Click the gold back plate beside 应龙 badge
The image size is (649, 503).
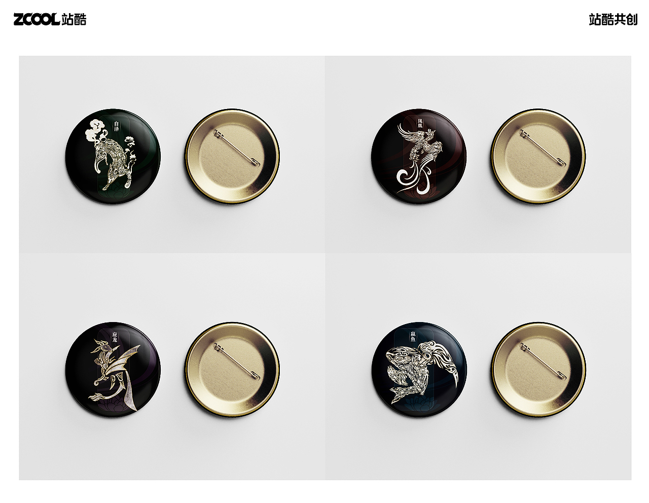232,370
